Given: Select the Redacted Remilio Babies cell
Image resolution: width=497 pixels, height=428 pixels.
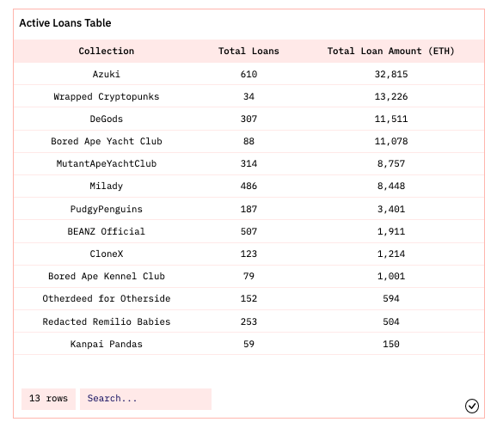Looking at the screenshot, I should [x=106, y=321].
